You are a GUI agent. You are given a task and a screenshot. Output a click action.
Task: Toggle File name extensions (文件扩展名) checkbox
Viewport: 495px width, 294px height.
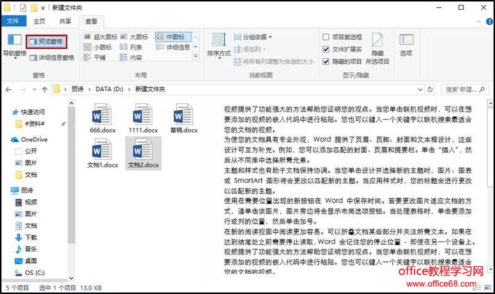[x=342, y=50]
